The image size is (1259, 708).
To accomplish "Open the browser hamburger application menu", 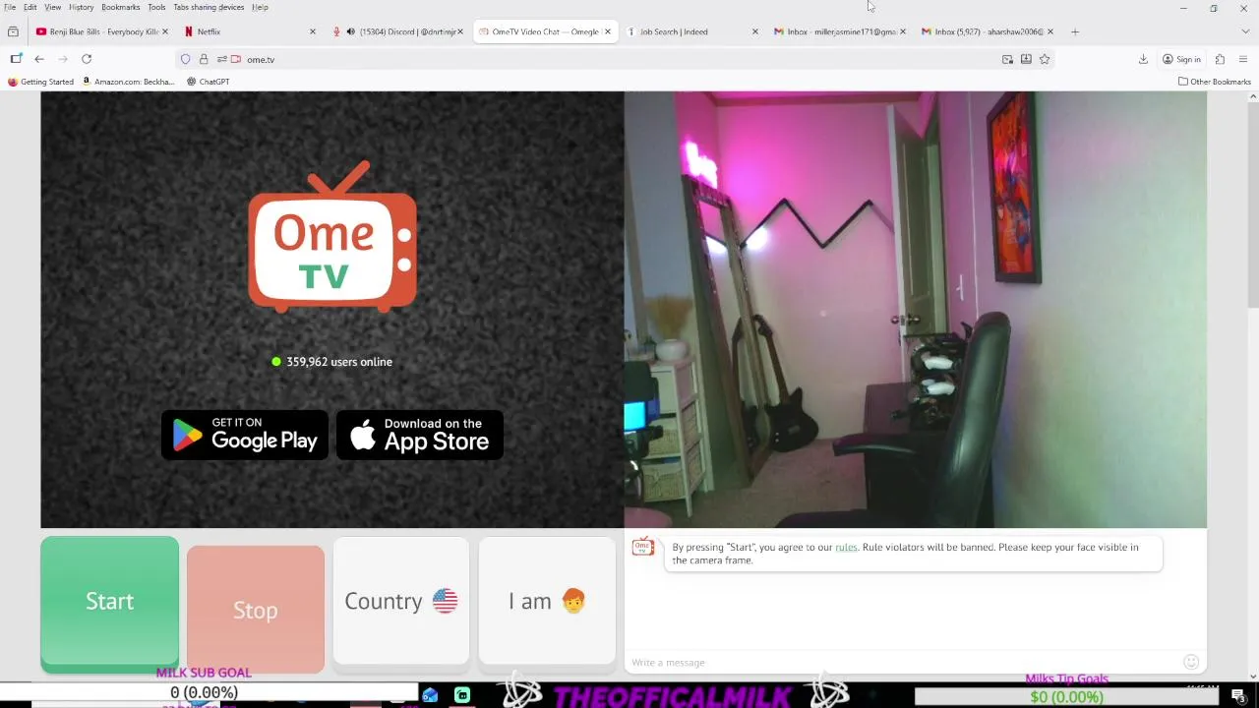I will [1243, 59].
